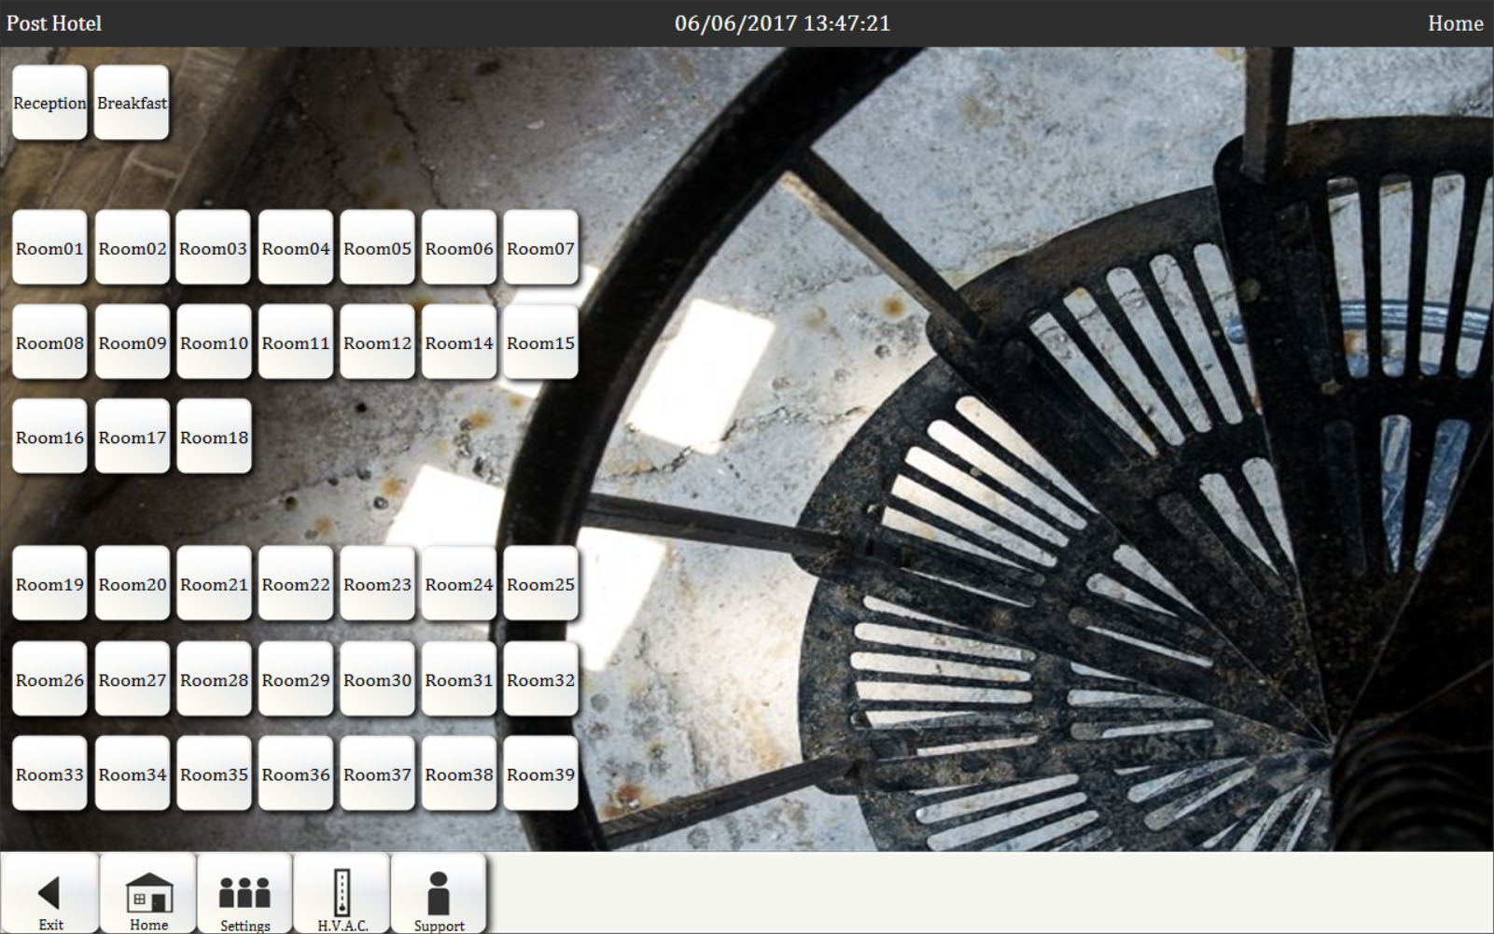Open Room34
This screenshot has height=934, width=1494.
tap(133, 774)
